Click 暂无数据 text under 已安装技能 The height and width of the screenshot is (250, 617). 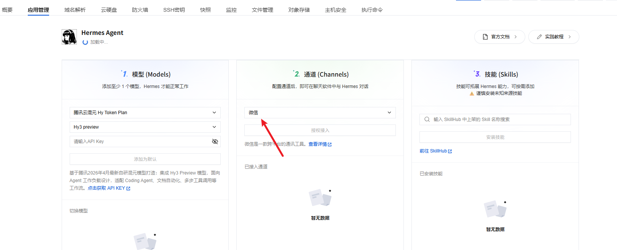[495, 230]
